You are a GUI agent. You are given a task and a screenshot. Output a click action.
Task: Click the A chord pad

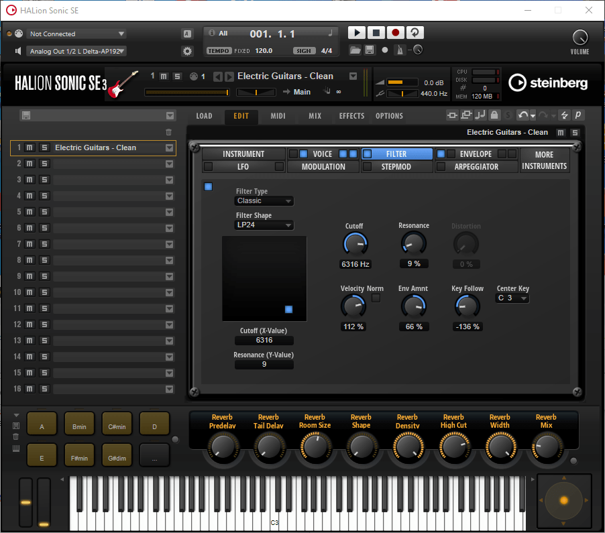click(x=42, y=424)
